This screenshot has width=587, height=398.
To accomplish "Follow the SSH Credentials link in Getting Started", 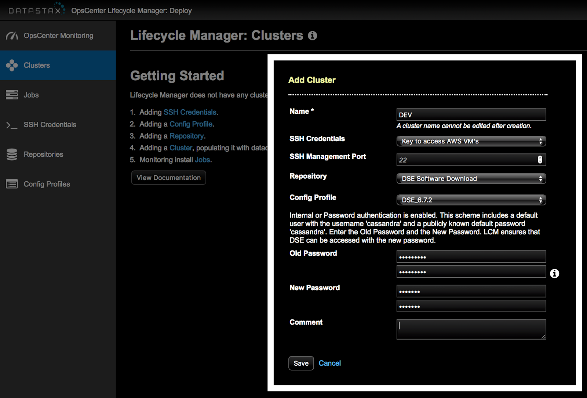I will click(x=190, y=112).
